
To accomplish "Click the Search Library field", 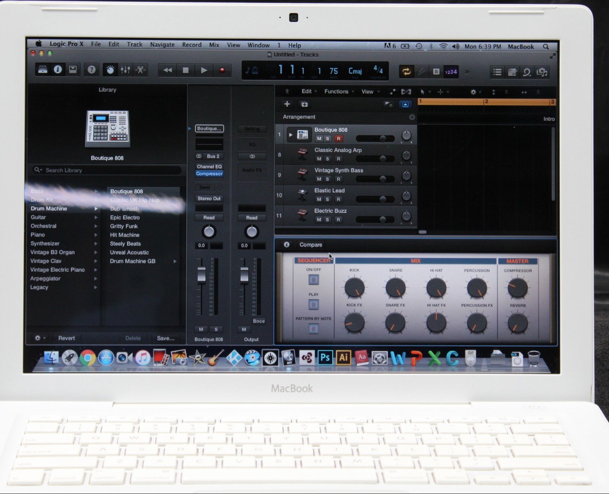I will (107, 170).
